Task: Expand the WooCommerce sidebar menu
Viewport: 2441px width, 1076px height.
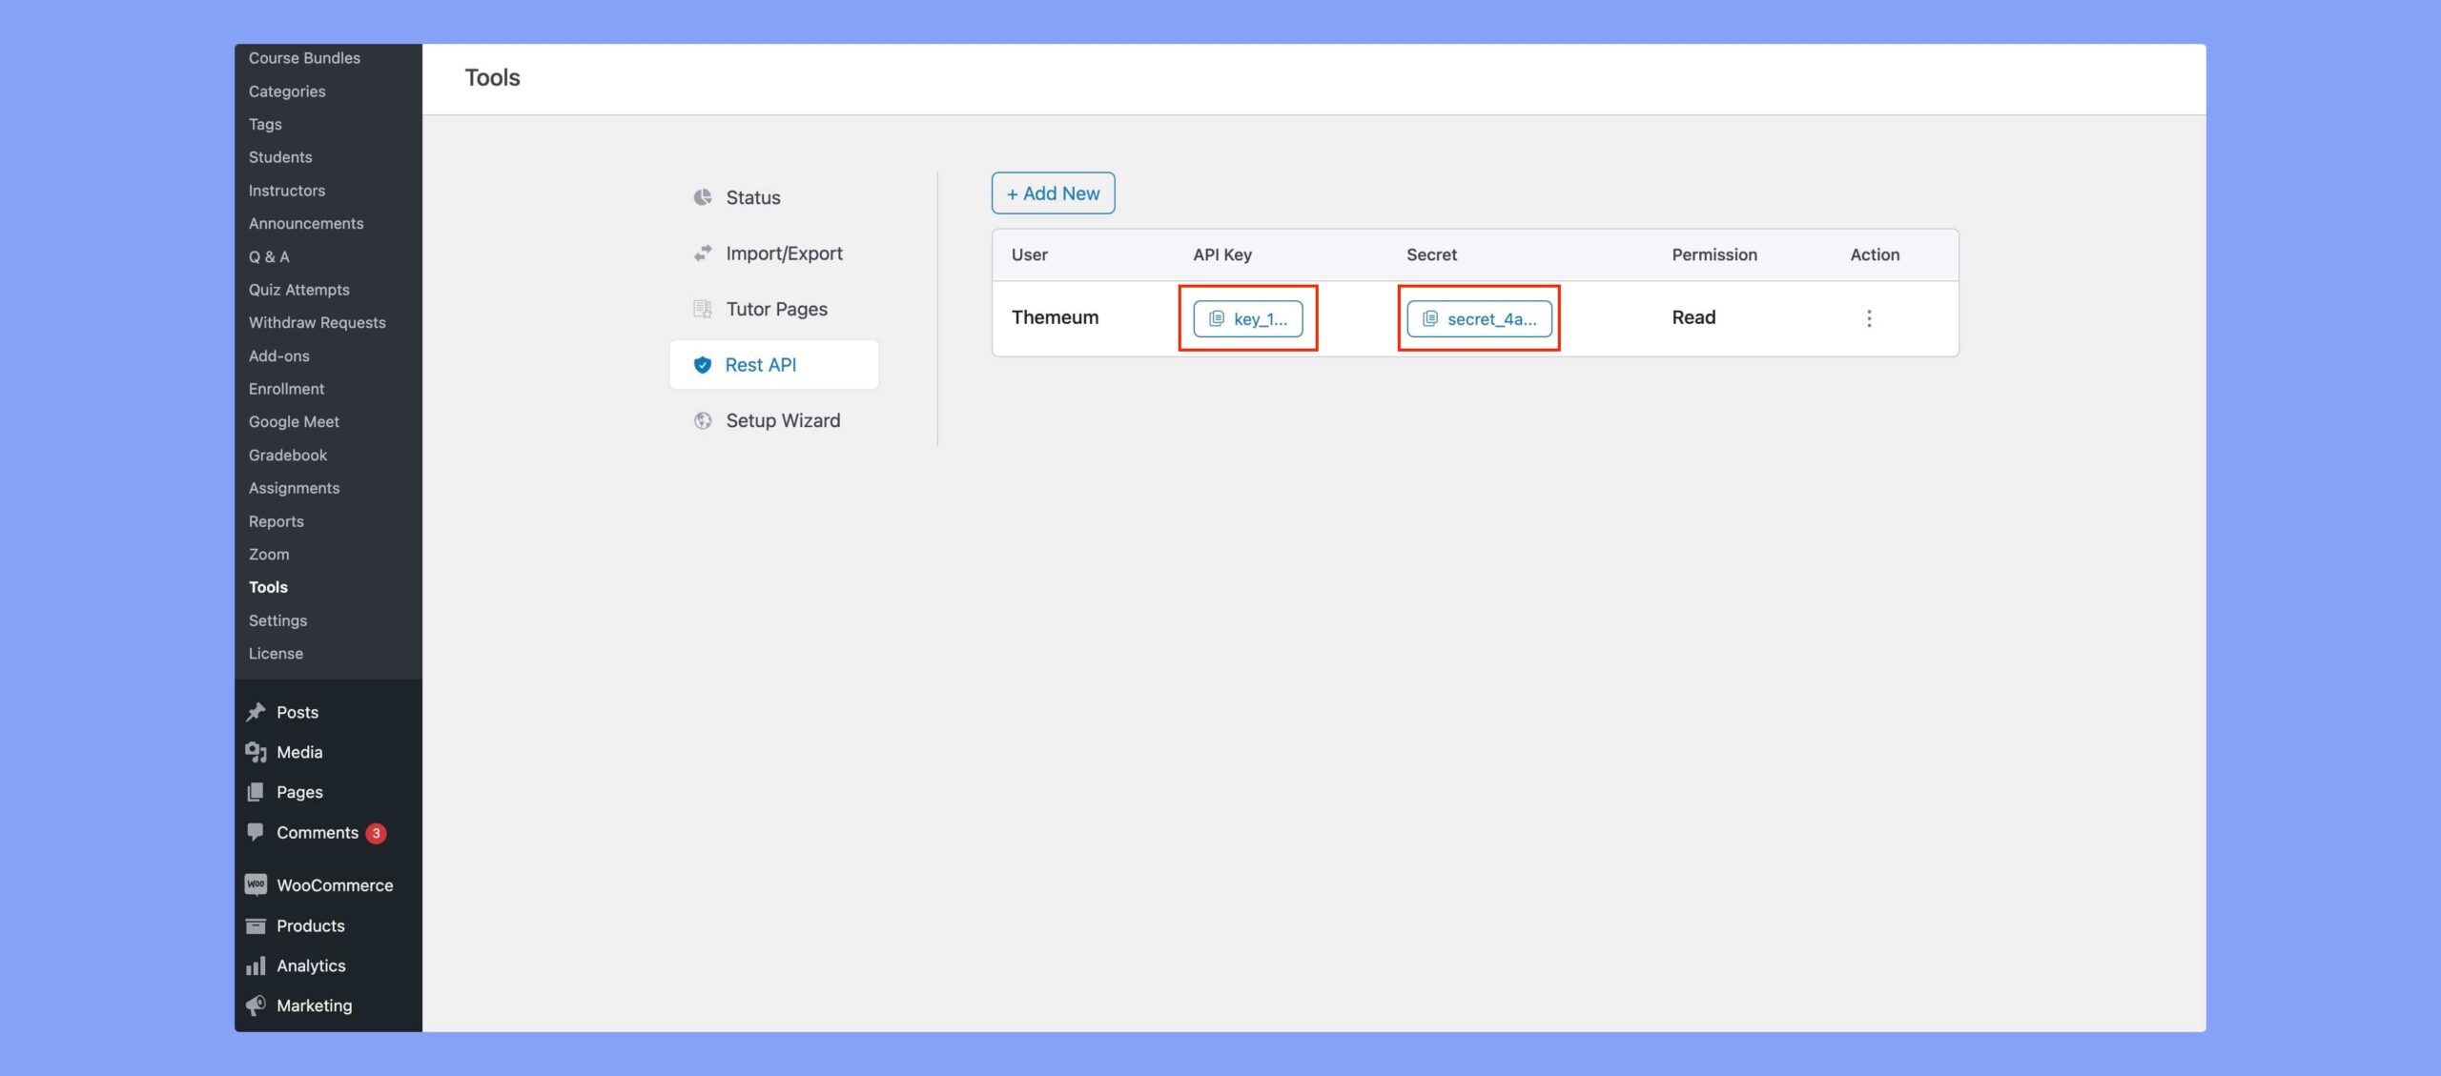Action: point(333,886)
